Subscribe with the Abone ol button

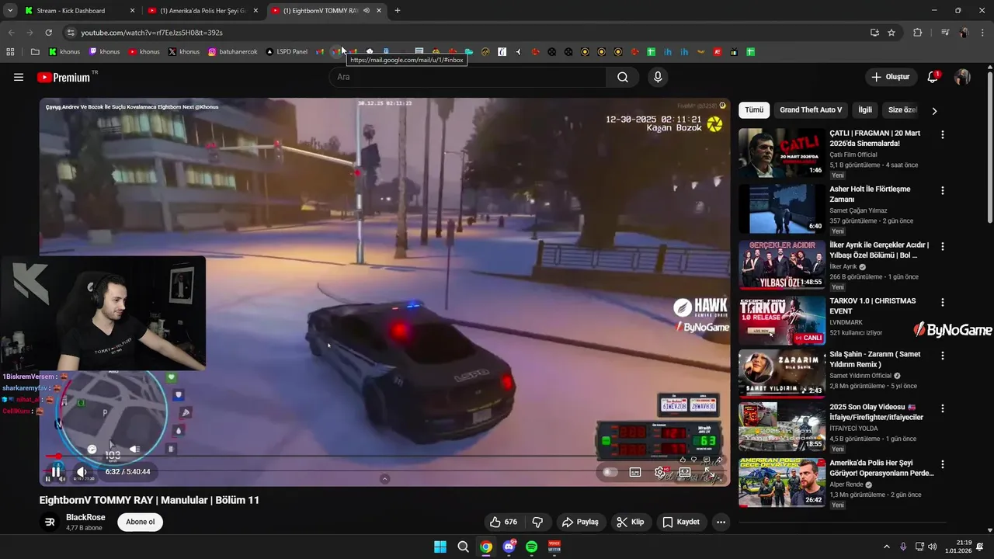[141, 522]
